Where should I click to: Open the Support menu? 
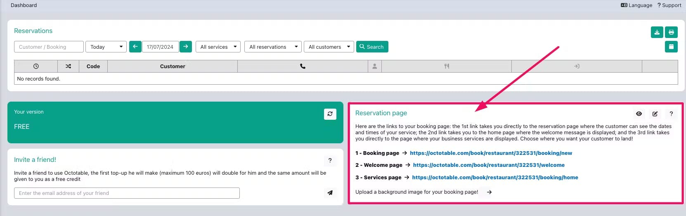click(x=669, y=5)
